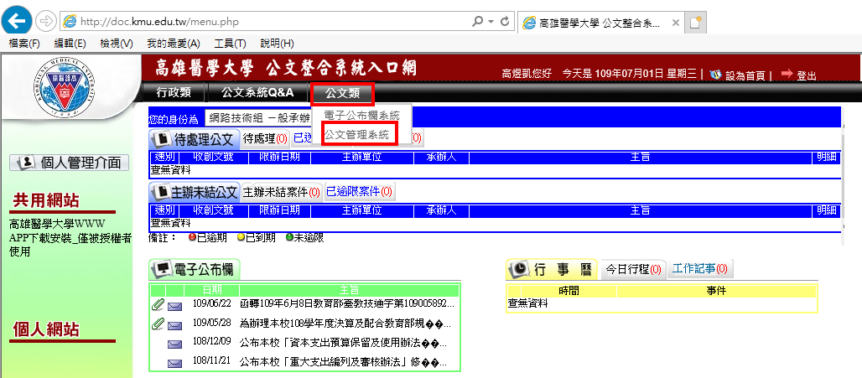Open the 高雄醫學大學WWW link

(57, 224)
